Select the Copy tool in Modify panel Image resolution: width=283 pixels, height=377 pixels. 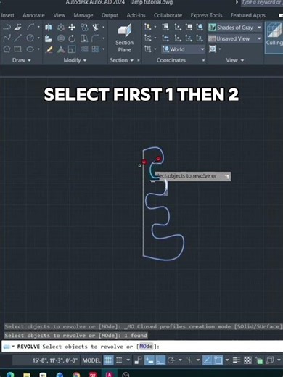(x=84, y=27)
